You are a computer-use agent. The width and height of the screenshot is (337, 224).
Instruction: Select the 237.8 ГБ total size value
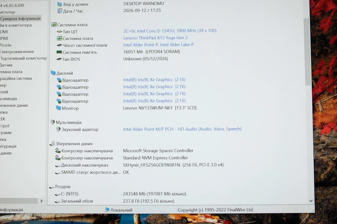(x=148, y=201)
